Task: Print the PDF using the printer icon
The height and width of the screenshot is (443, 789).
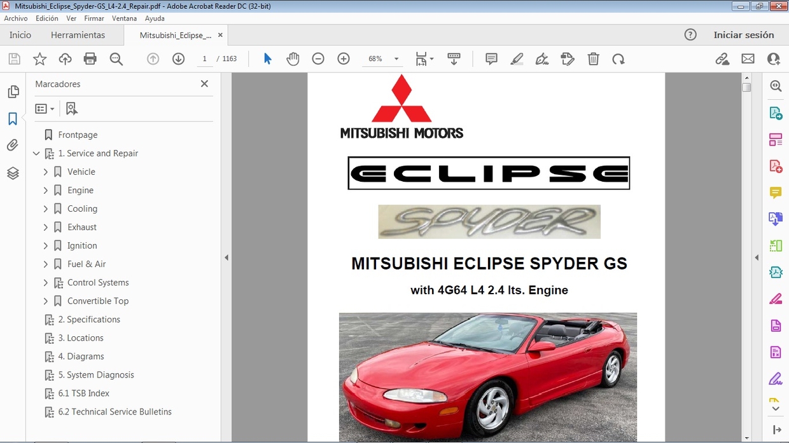Action: tap(90, 58)
